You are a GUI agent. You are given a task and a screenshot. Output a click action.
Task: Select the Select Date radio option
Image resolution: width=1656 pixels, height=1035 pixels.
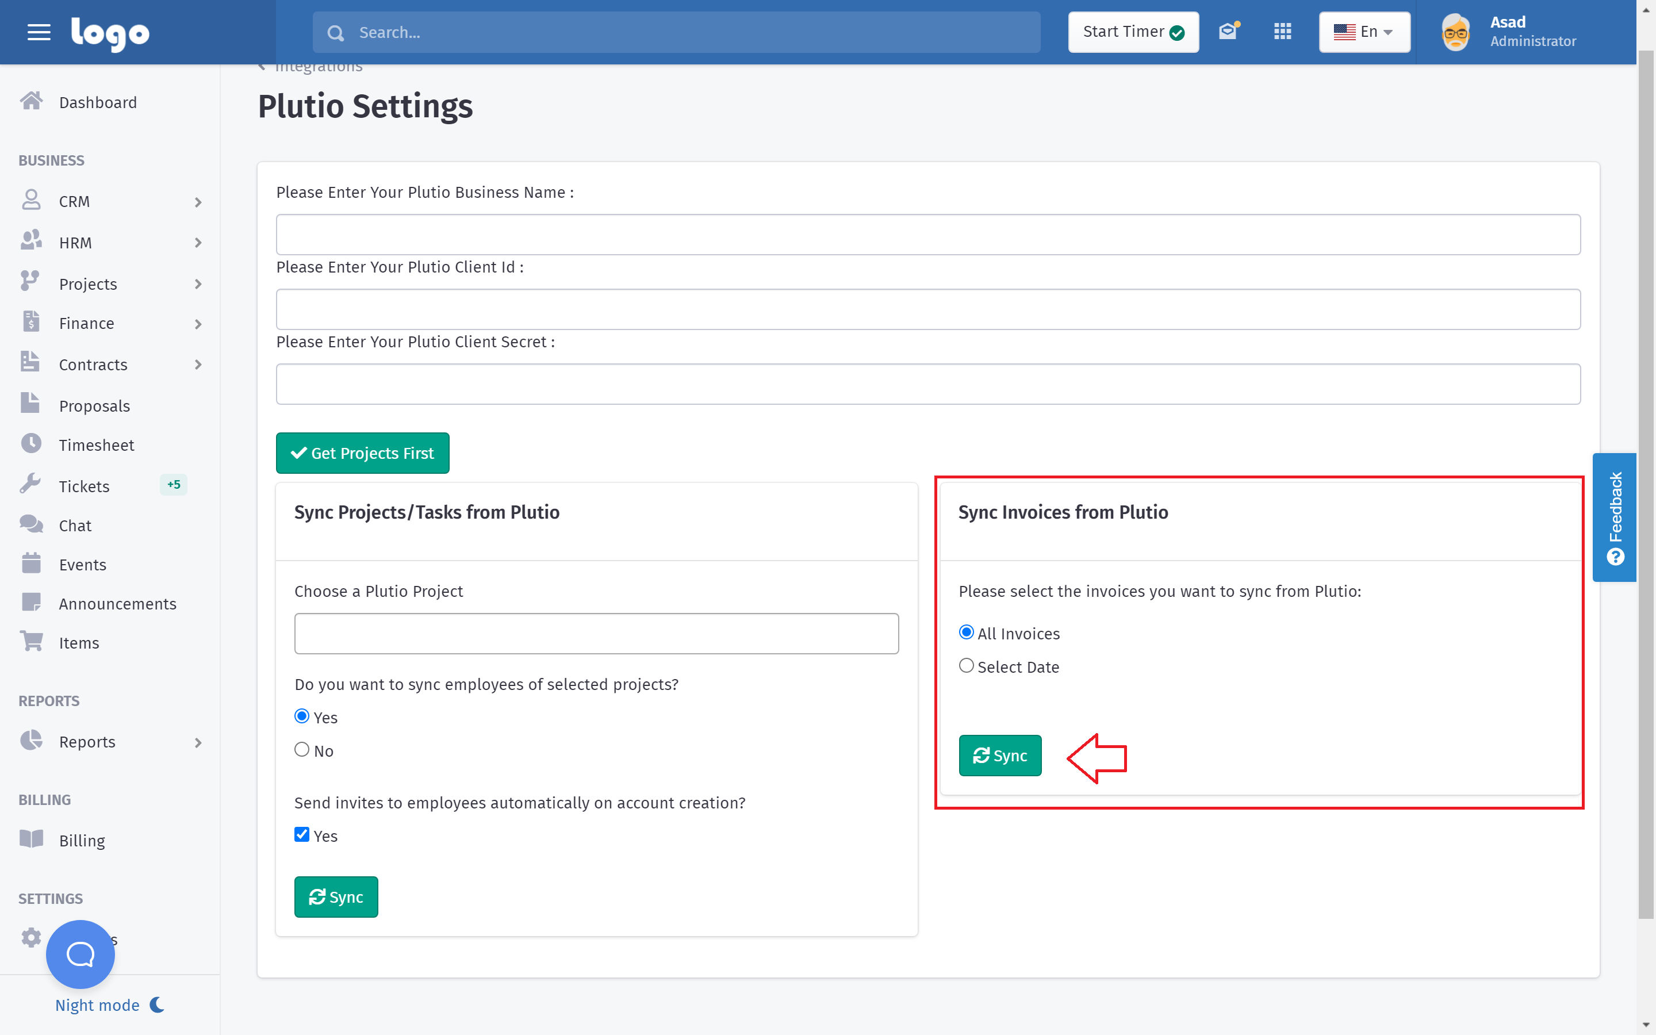click(966, 666)
